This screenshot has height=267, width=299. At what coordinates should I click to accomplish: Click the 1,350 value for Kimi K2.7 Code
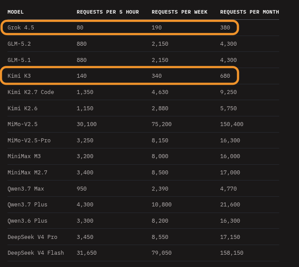click(x=85, y=92)
